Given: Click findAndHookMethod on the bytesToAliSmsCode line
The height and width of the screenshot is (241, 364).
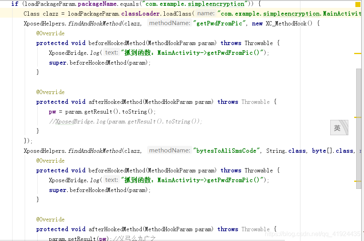Looking at the screenshot, I should [x=95, y=151].
